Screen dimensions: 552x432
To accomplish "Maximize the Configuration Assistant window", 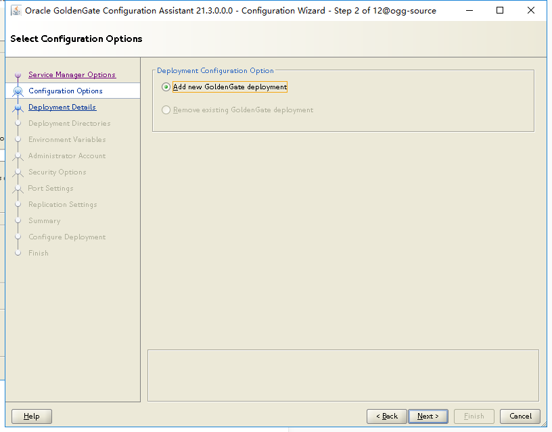I will pos(500,11).
